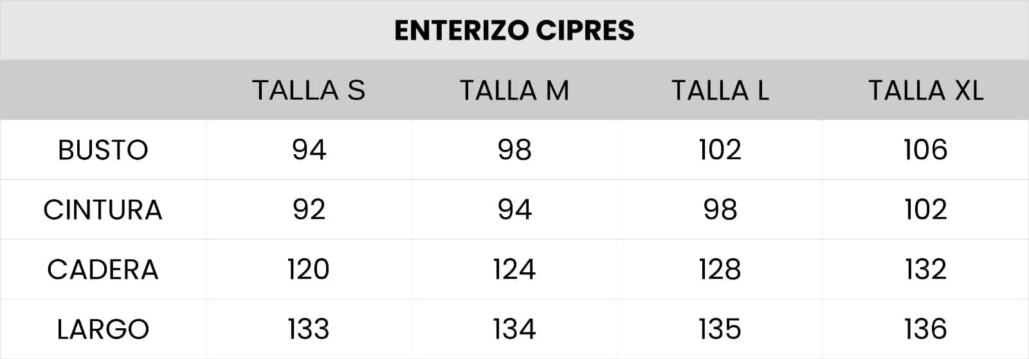1029x359 pixels.
Task: Click the CADERA row label
Action: [103, 270]
